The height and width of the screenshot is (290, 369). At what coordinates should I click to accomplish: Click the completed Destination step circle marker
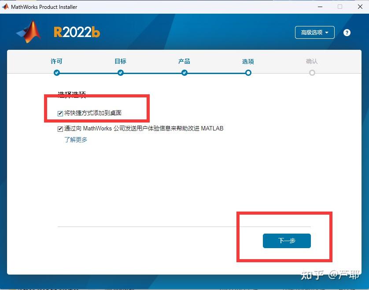[121, 73]
